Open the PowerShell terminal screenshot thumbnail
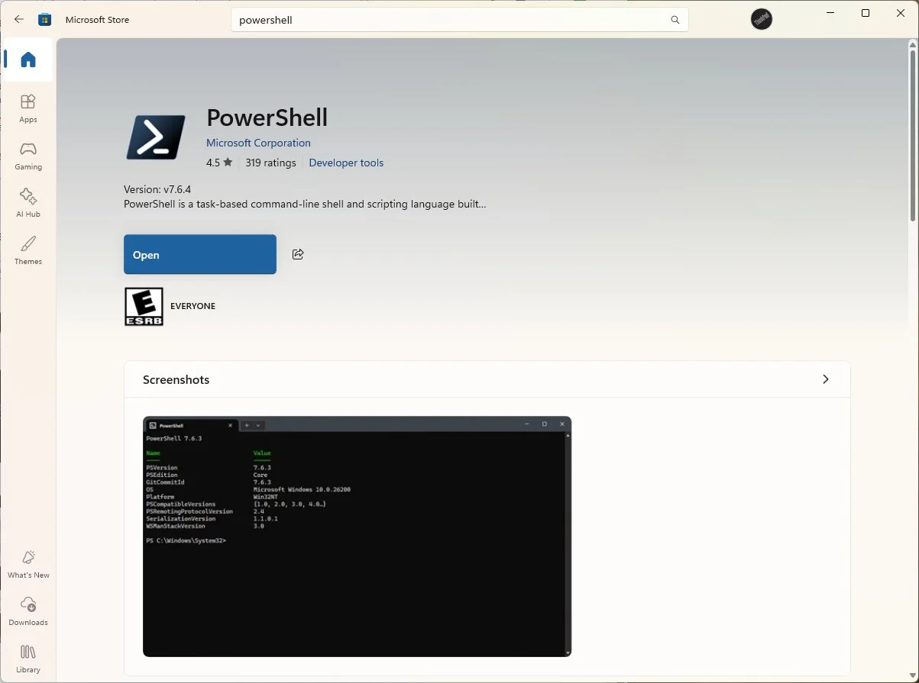Screen dimensions: 919x683 point(358,536)
